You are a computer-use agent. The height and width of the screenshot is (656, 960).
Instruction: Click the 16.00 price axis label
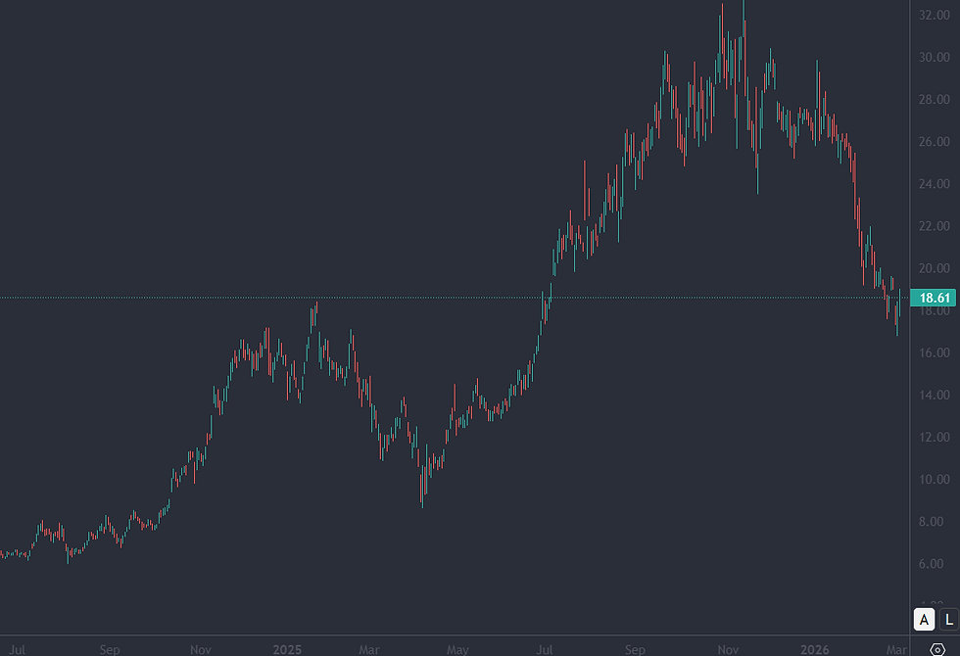click(x=935, y=352)
